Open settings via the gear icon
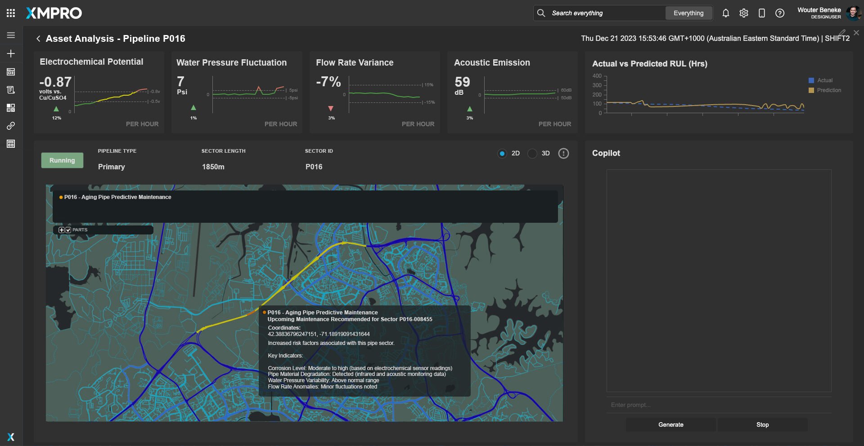This screenshot has width=864, height=446. 743,13
